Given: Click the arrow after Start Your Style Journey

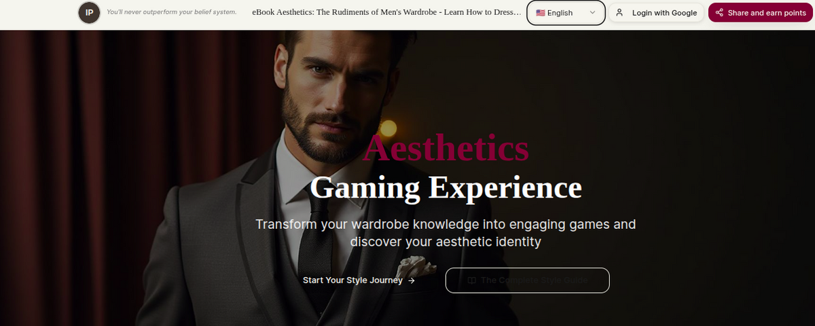Looking at the screenshot, I should pyautogui.click(x=412, y=280).
